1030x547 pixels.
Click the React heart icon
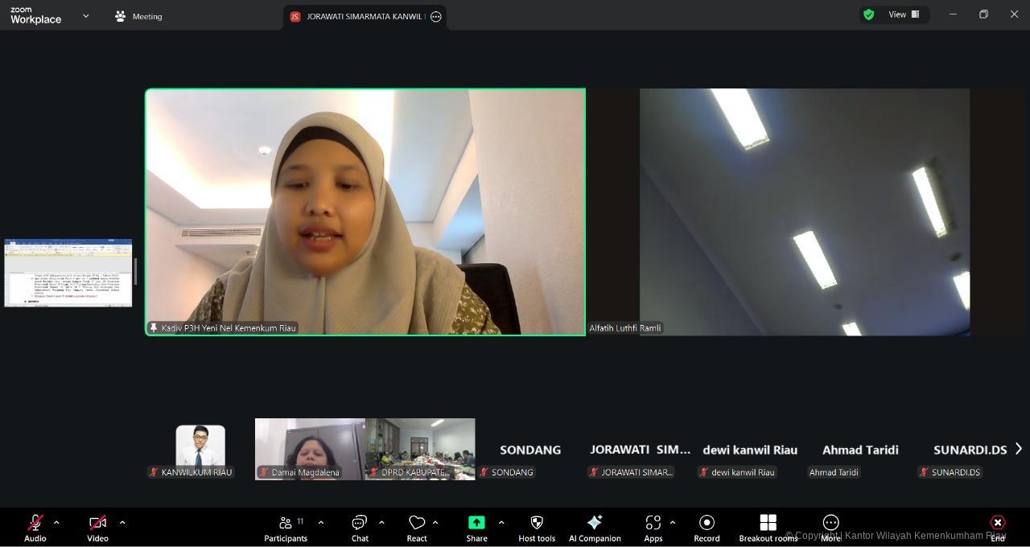(416, 527)
